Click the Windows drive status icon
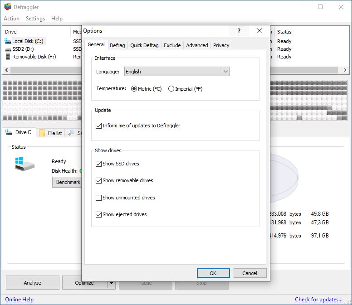The width and height of the screenshot is (352, 305). click(24, 164)
